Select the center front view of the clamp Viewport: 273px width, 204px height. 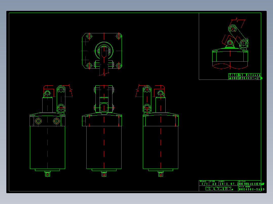[102, 131]
